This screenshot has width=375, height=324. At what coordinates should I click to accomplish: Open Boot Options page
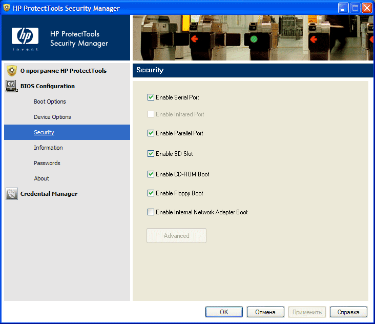50,102
